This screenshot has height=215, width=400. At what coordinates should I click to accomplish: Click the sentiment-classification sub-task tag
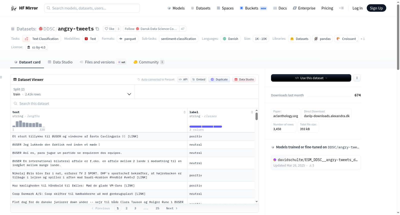[x=178, y=39]
